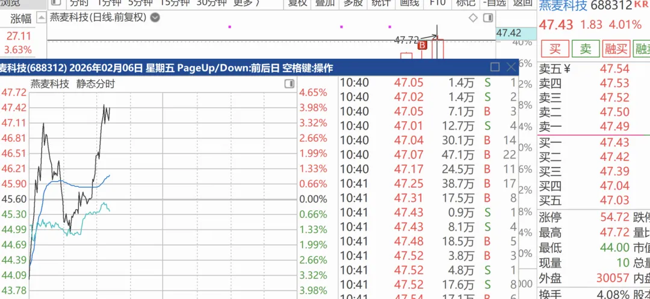
Task: Select the 10:40 tick at price 47.17
Action: click(x=429, y=169)
